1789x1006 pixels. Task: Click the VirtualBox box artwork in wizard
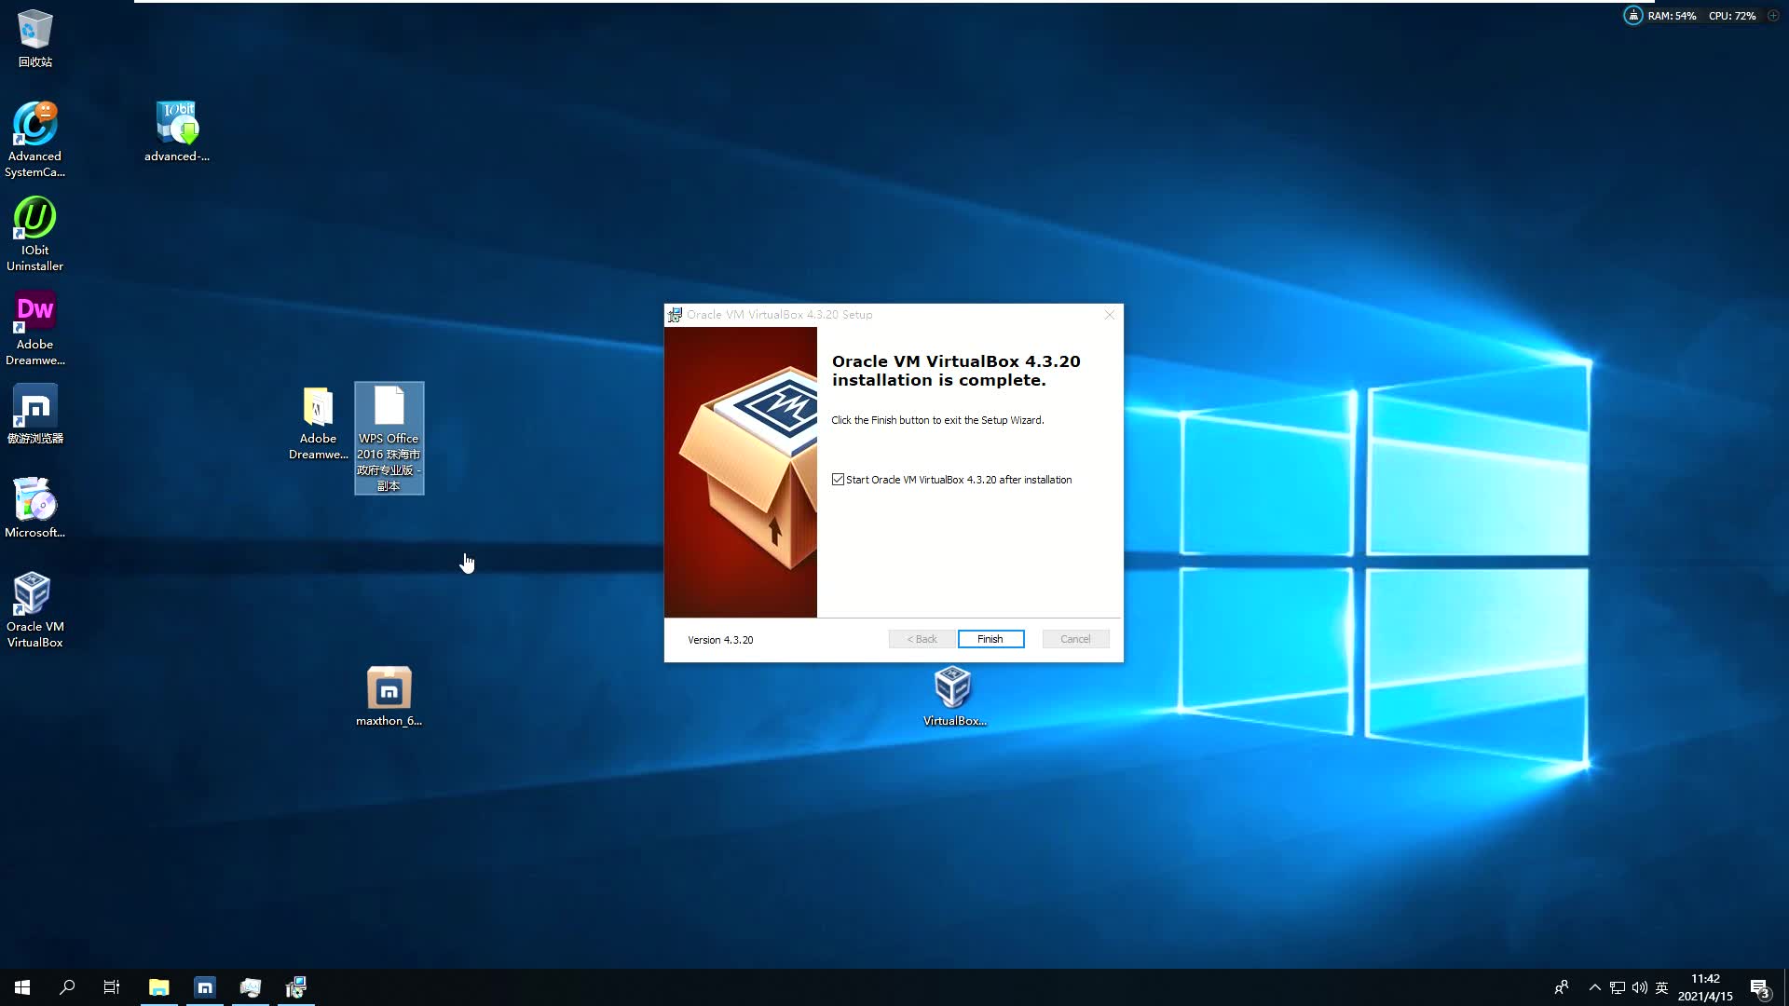(741, 471)
